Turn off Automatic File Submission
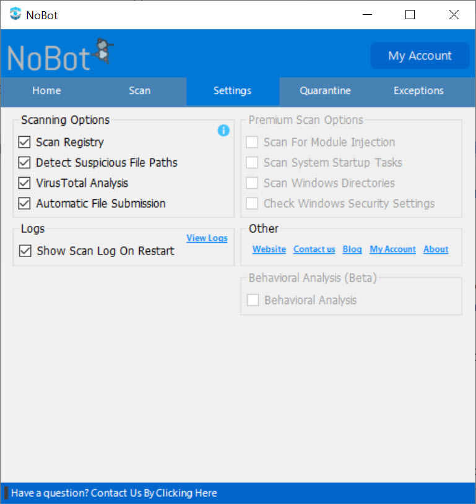The image size is (476, 504). pos(25,204)
